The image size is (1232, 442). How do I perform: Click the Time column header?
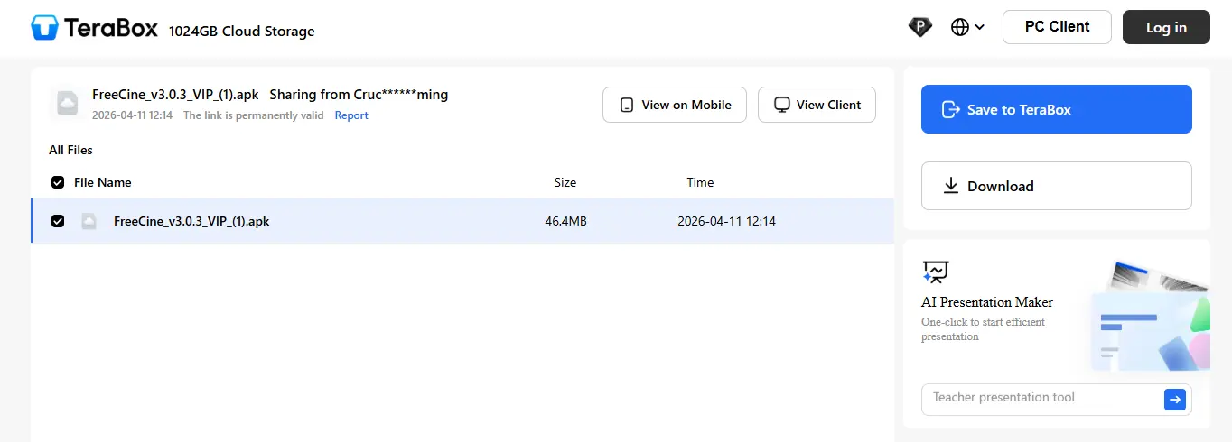700,182
